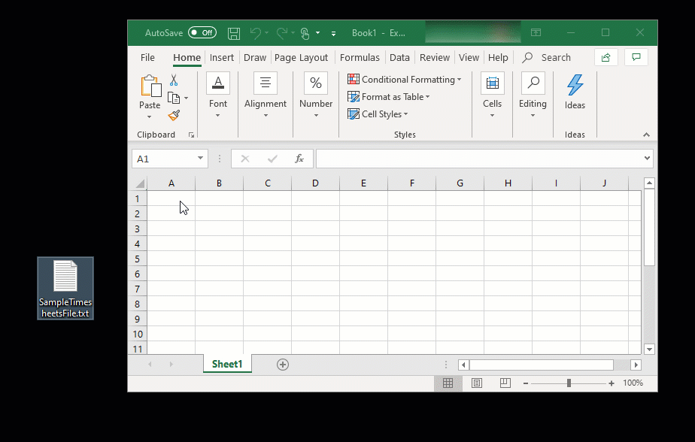This screenshot has height=442, width=695.
Task: Expand the formula bar chevron
Action: tap(647, 158)
